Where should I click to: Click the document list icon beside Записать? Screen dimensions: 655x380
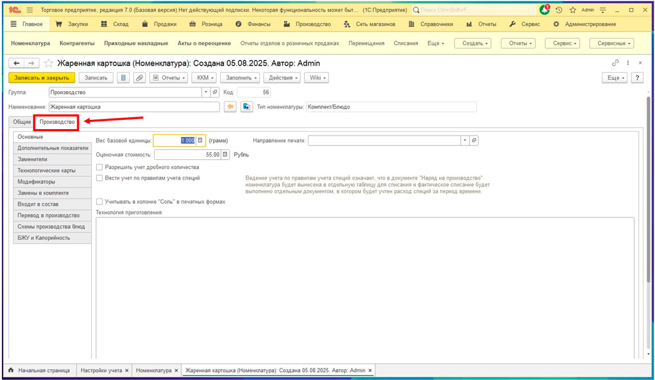[123, 77]
